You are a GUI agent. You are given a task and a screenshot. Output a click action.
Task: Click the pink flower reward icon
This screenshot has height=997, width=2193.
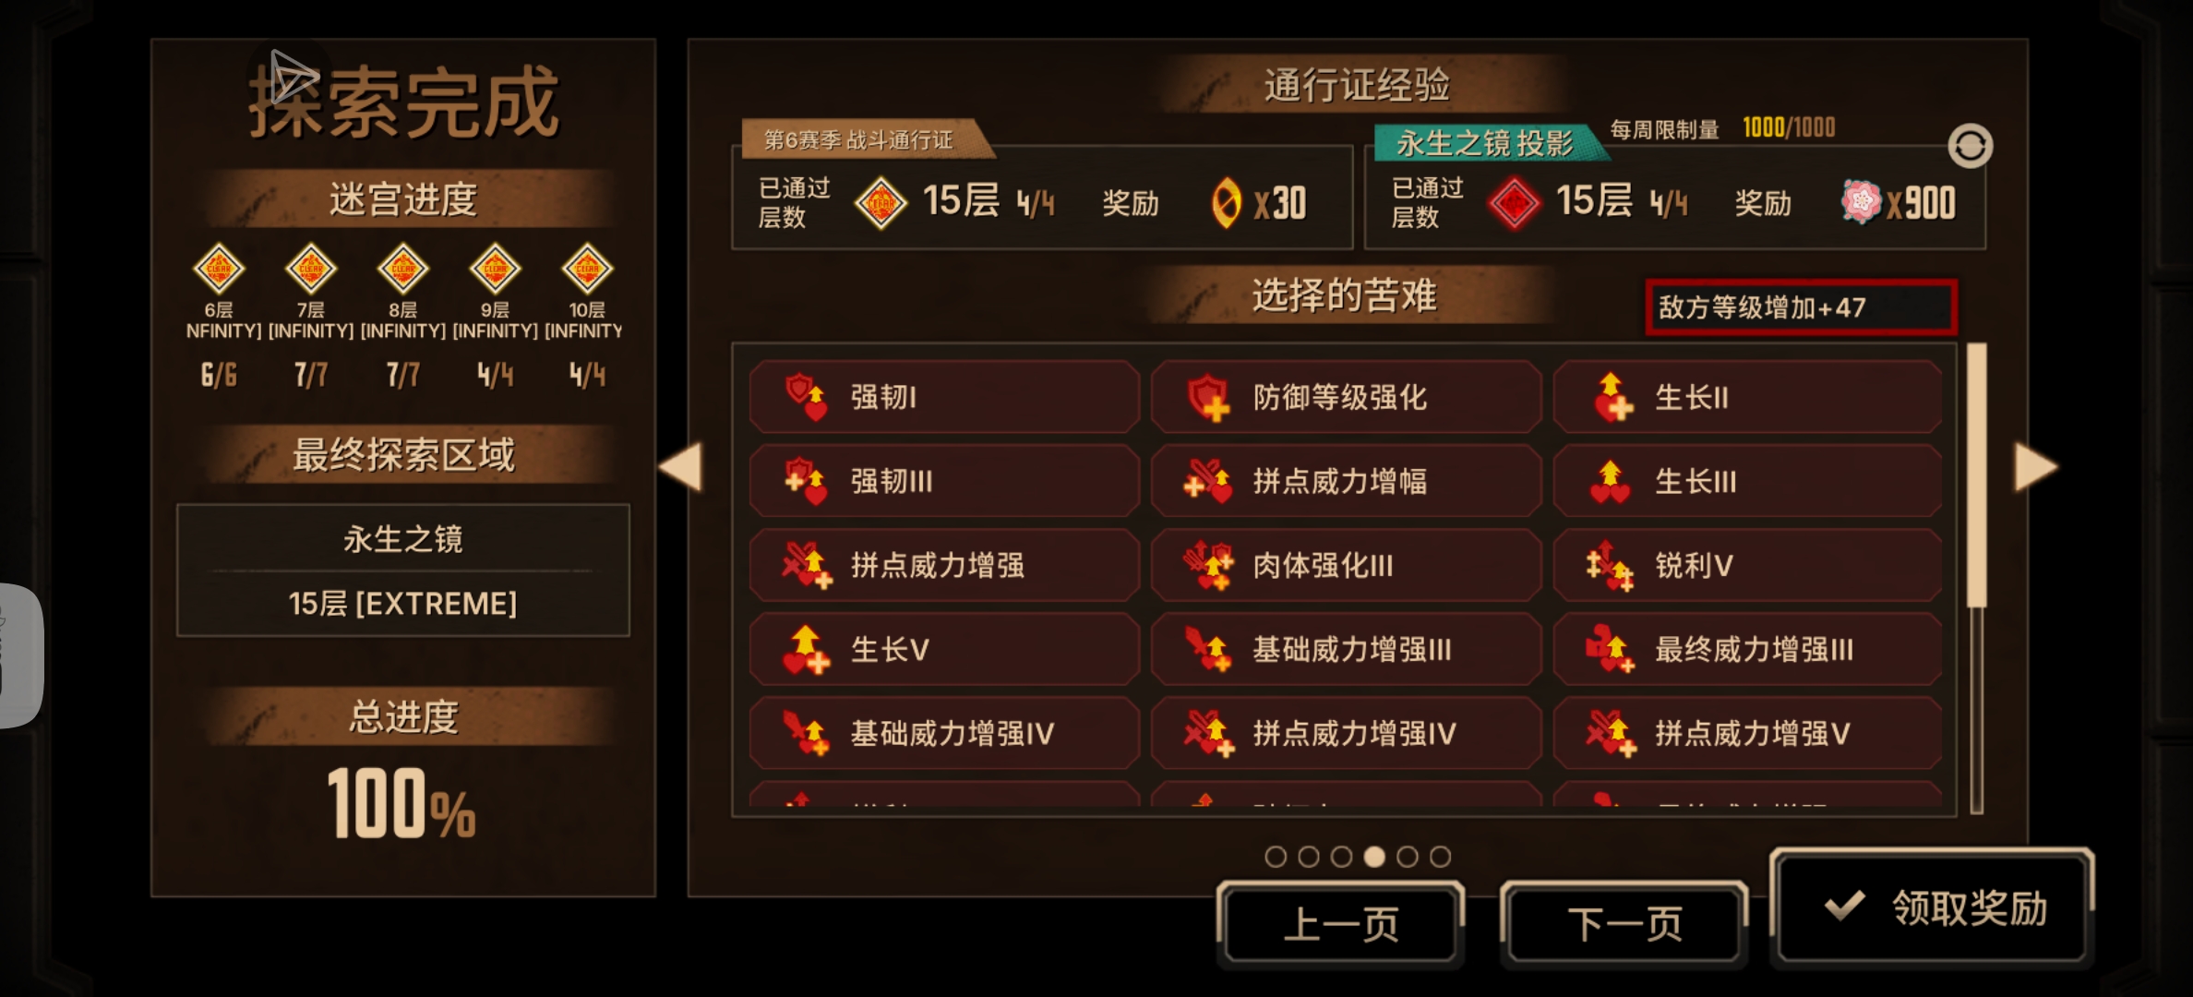[1861, 201]
